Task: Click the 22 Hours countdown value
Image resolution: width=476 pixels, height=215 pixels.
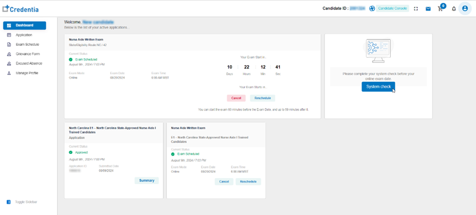Action: coord(246,67)
